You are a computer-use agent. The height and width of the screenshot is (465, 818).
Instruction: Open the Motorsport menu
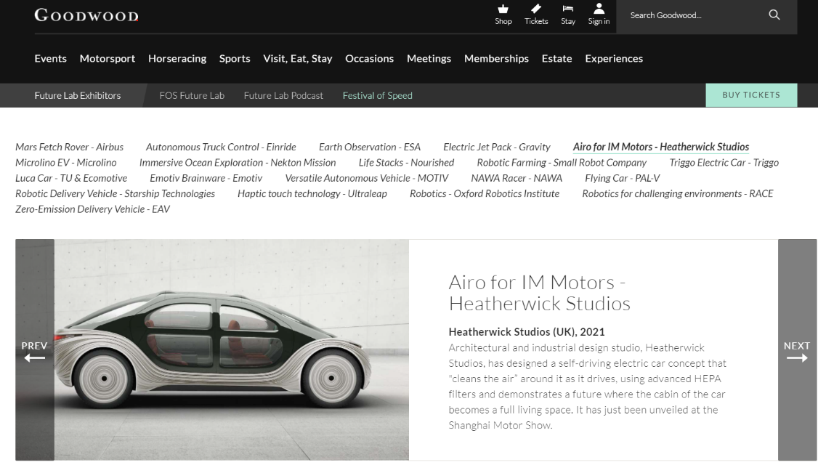108,59
